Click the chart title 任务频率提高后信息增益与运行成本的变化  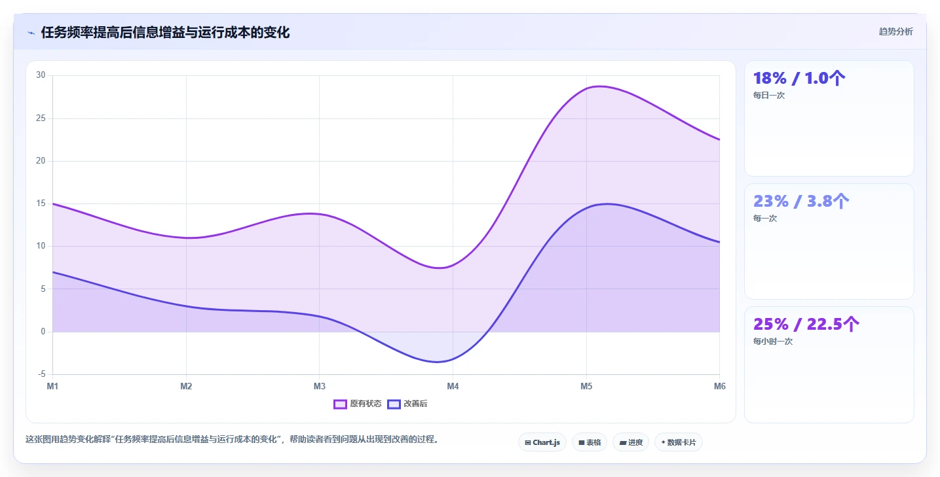[165, 32]
